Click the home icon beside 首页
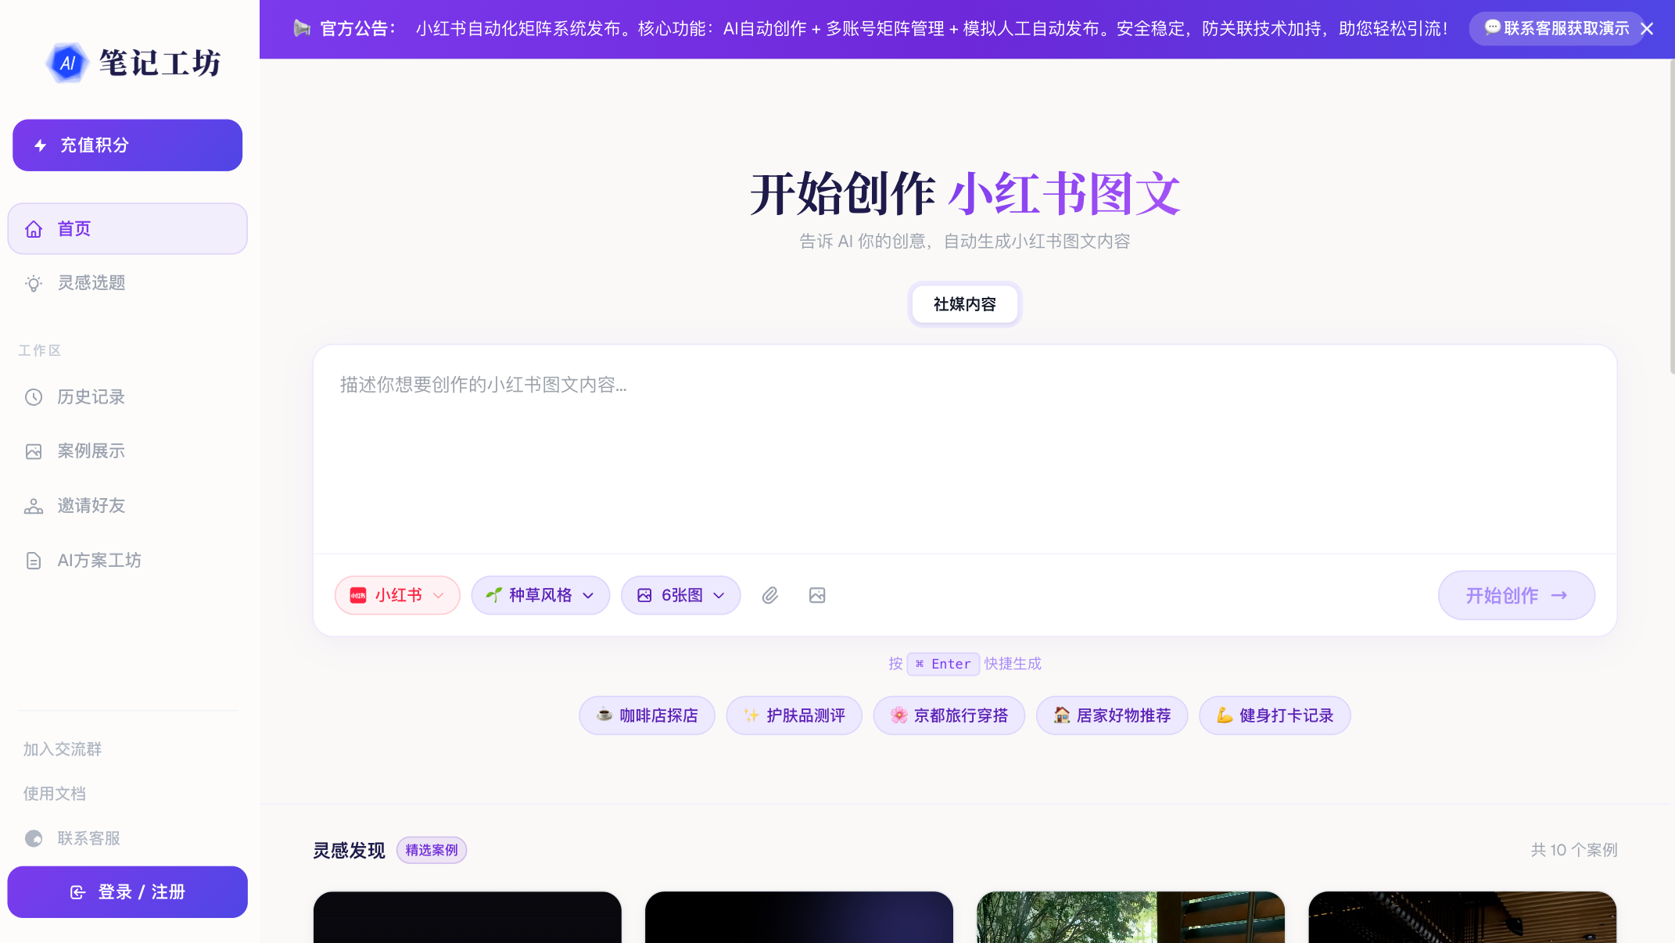The width and height of the screenshot is (1675, 943). [34, 229]
